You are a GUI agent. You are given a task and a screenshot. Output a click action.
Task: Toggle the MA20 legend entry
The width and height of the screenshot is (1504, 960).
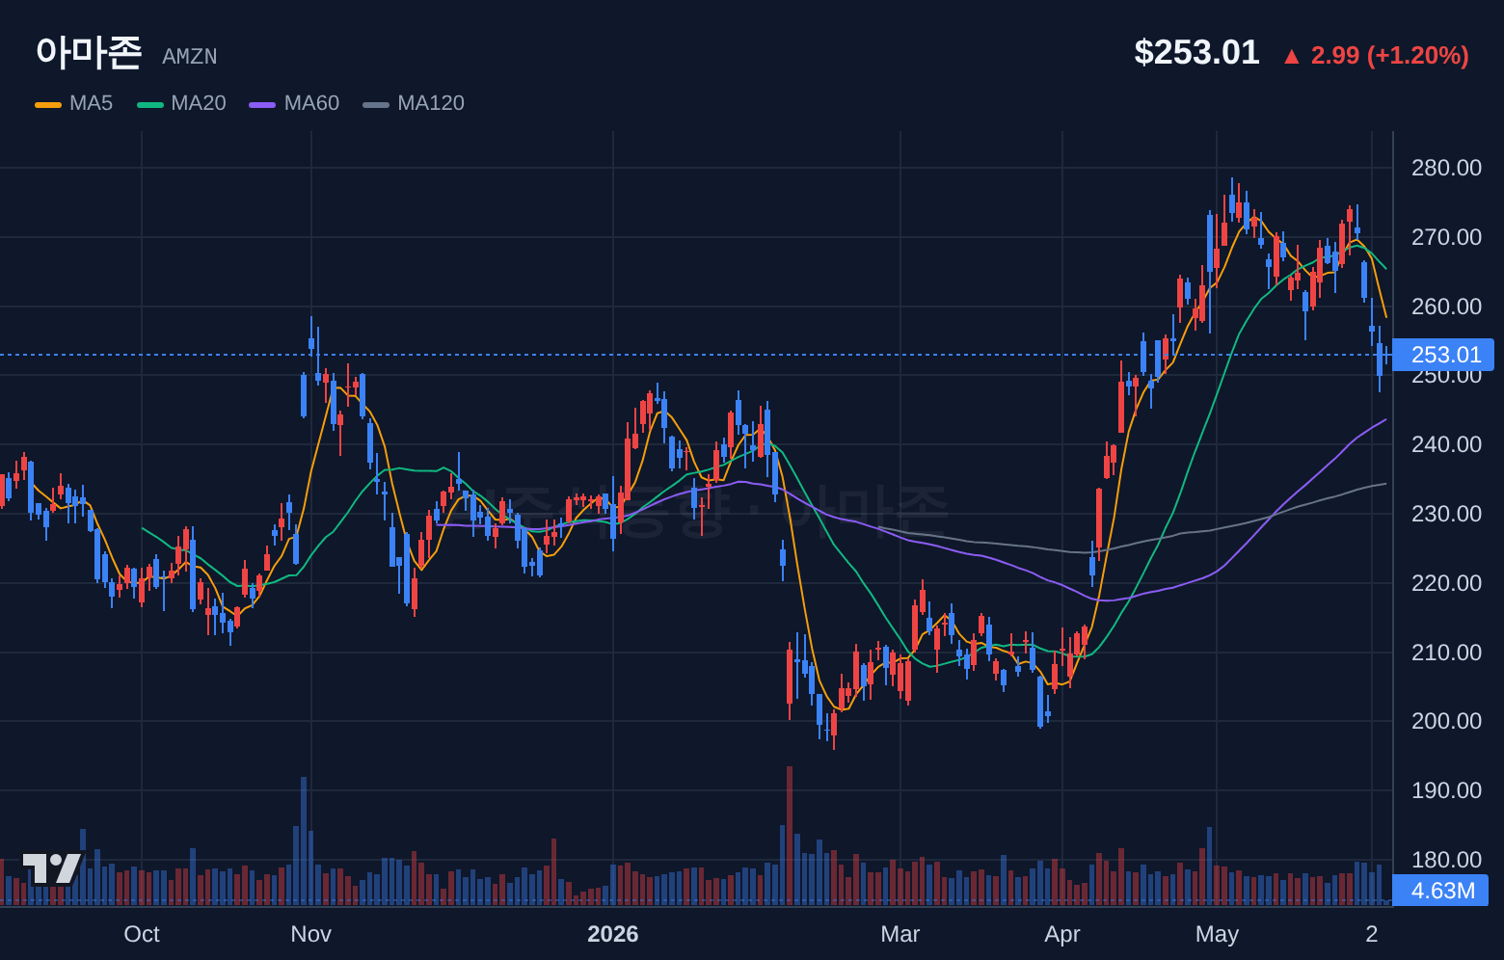point(181,103)
